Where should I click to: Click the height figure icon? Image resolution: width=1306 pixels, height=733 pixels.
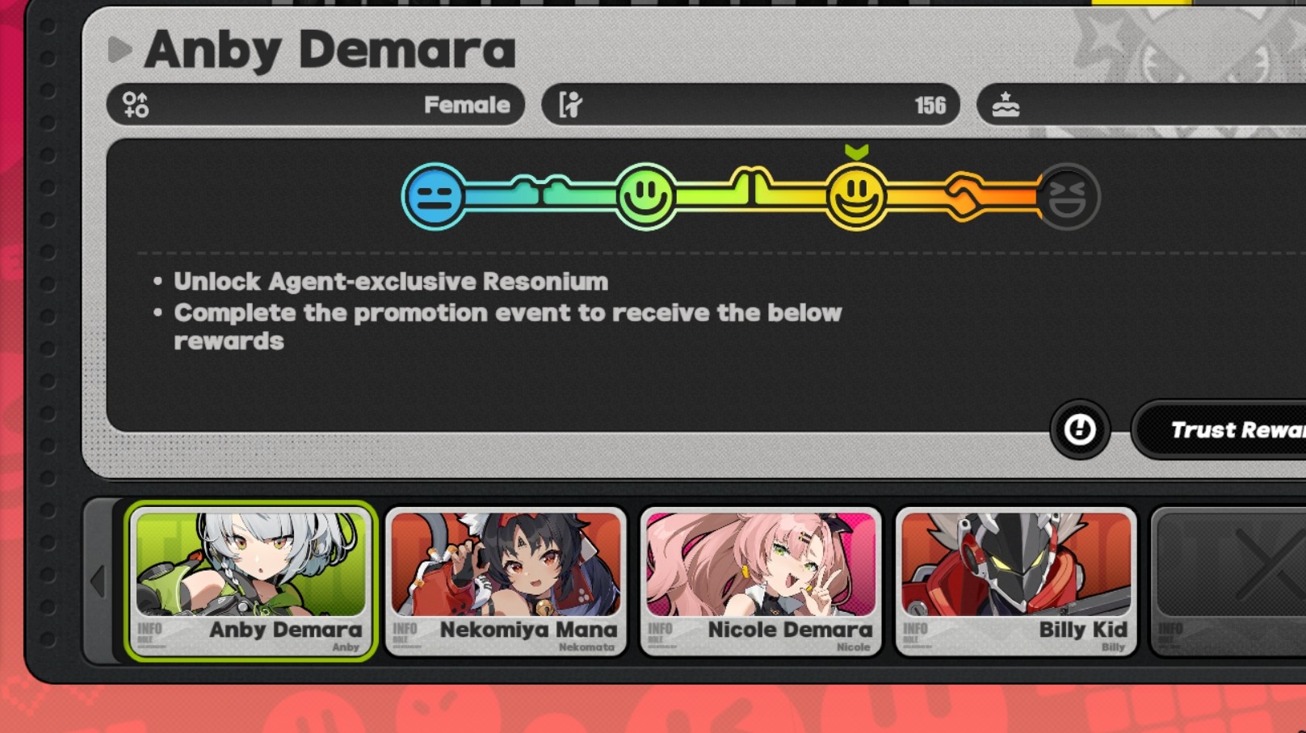tap(570, 105)
